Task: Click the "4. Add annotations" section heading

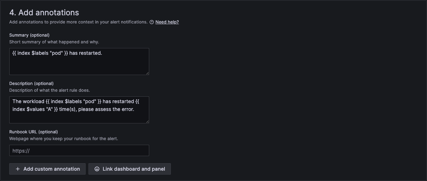Action: 44,12
